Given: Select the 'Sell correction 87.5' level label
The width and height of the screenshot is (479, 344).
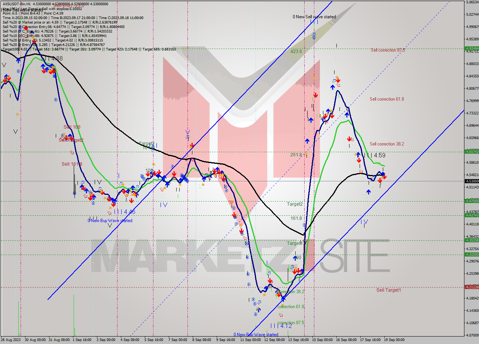Looking at the screenshot, I should pos(388,50).
